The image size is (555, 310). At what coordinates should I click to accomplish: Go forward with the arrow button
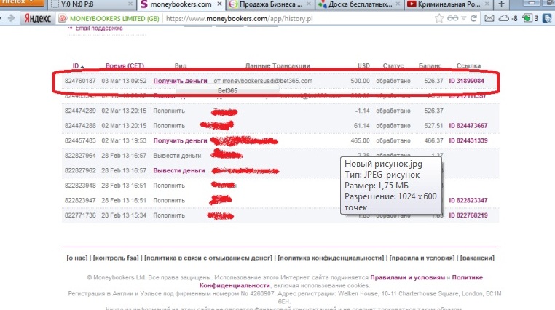[11, 18]
